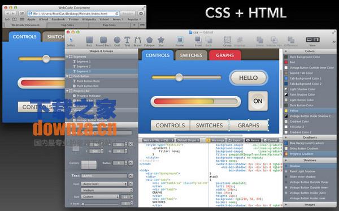Click the View layout switcher

(312, 40)
